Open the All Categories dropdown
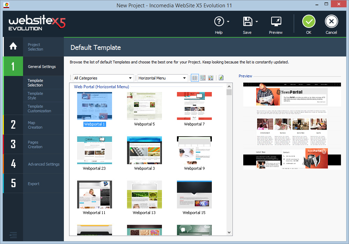The height and width of the screenshot is (244, 349). (x=103, y=78)
